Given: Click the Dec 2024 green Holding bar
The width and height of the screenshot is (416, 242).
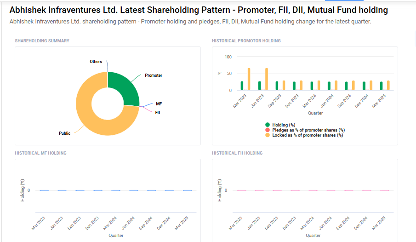Looking at the screenshot, I should click(364, 86).
